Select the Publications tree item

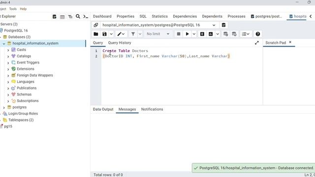pos(27,88)
